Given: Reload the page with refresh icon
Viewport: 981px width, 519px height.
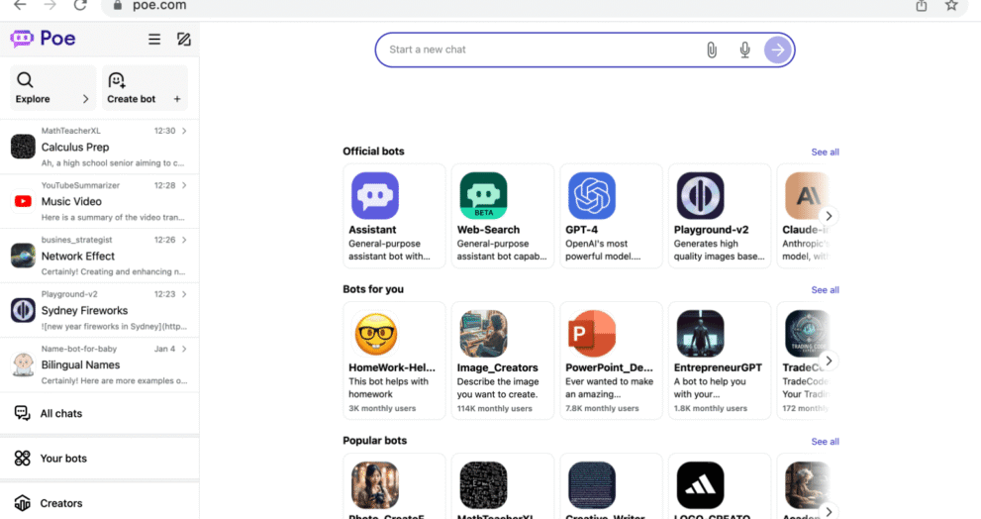Looking at the screenshot, I should click(x=80, y=5).
